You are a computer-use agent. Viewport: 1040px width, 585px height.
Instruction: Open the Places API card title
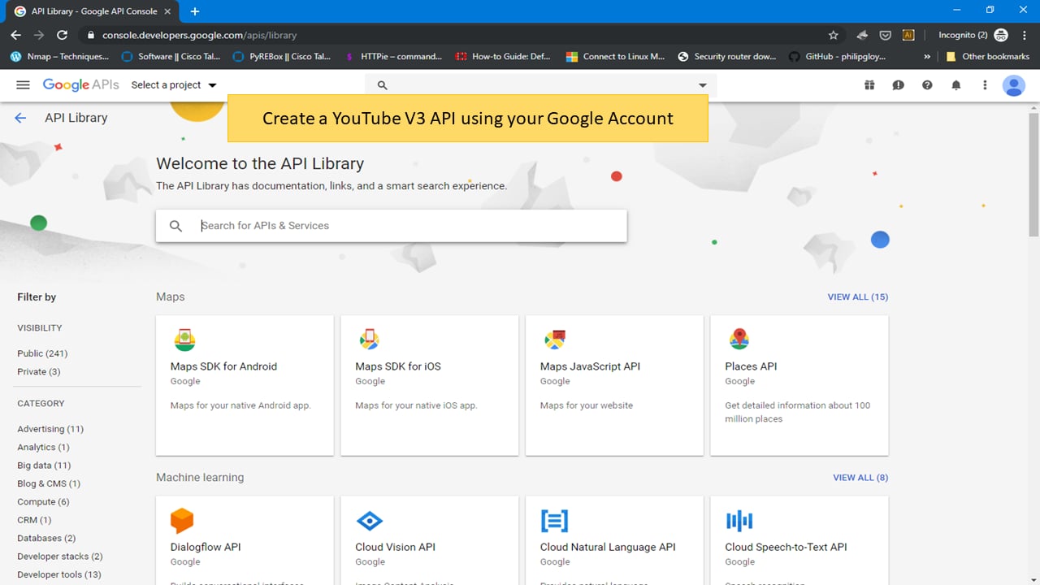(751, 366)
